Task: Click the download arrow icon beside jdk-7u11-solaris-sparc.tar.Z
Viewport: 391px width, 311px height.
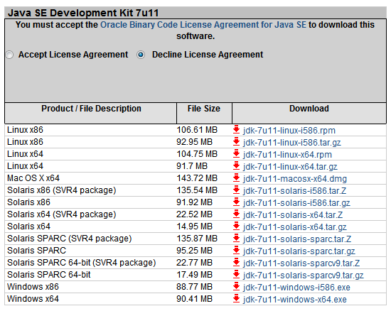Action: coord(236,239)
